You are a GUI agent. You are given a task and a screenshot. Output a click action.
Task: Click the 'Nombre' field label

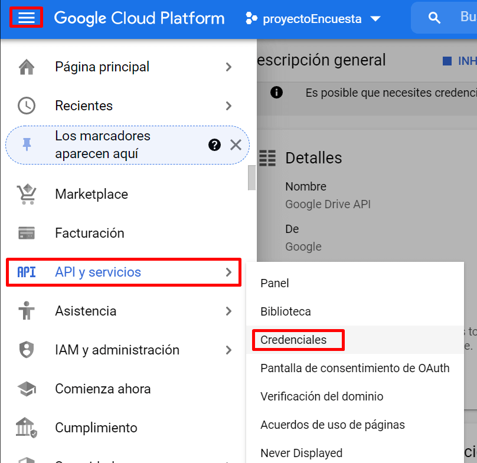pos(306,186)
